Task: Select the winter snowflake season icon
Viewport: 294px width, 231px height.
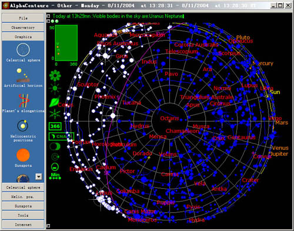Action: tap(55, 114)
